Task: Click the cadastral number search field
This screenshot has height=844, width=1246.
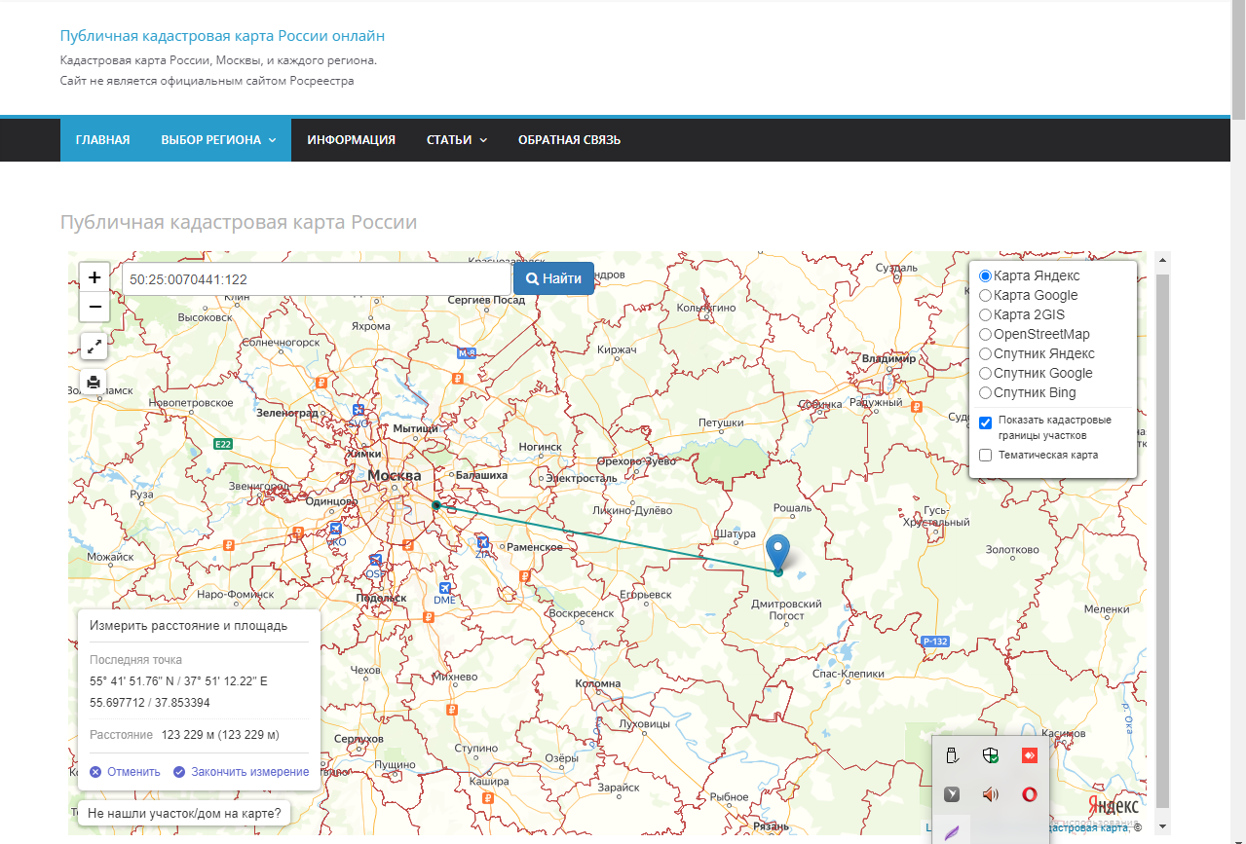Action: (x=317, y=279)
